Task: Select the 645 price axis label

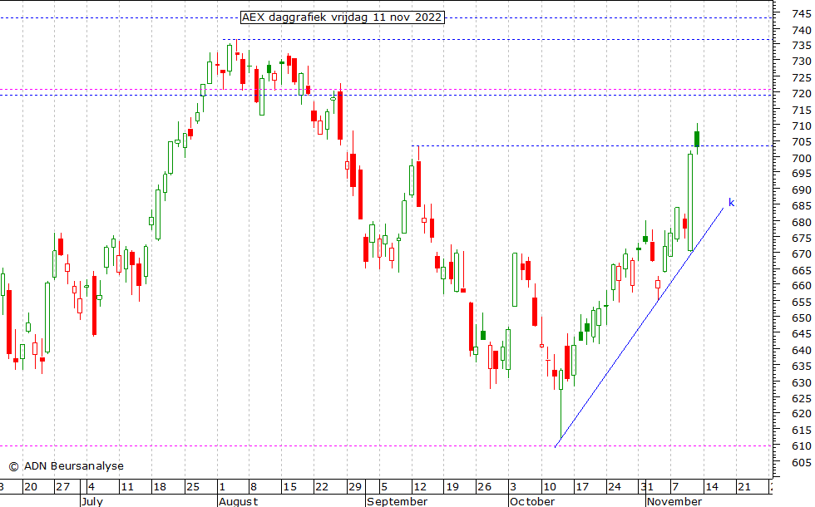Action: 801,334
